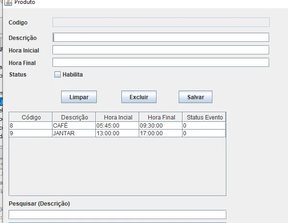Click the Pesquisar (Descrição) search field

[118, 214]
